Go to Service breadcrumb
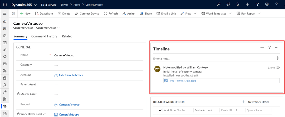 [x=65, y=5]
